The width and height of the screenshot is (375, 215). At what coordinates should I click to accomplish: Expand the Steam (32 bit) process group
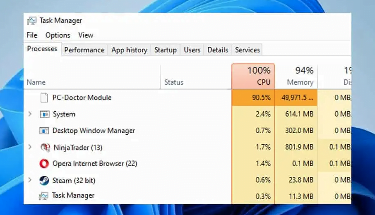coord(30,180)
